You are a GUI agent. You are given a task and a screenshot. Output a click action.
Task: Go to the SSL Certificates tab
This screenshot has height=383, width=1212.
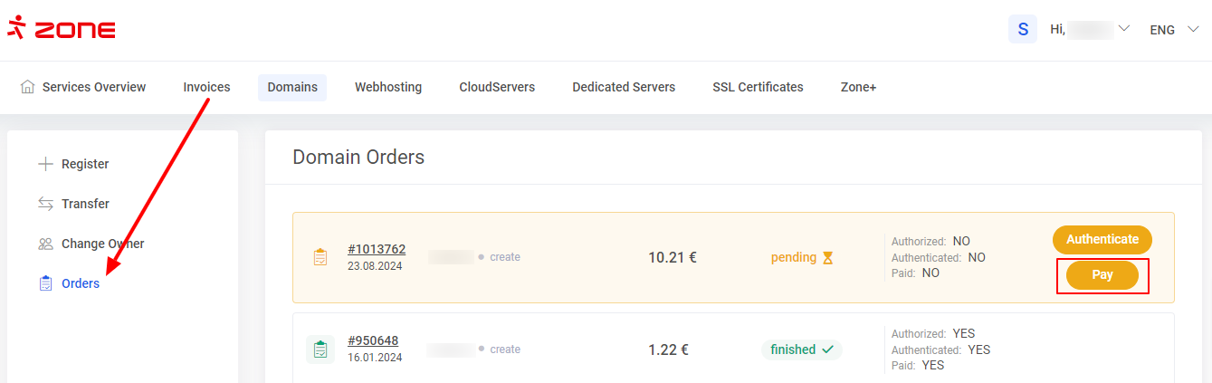tap(758, 87)
